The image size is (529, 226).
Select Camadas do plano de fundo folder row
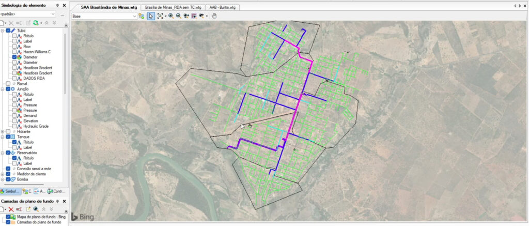pyautogui.click(x=39, y=222)
